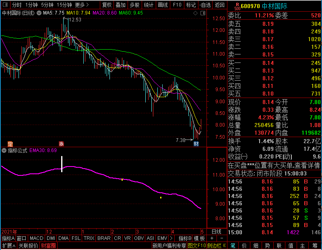Show more indicators with right arrow
322x250 pixels.
(171, 238)
